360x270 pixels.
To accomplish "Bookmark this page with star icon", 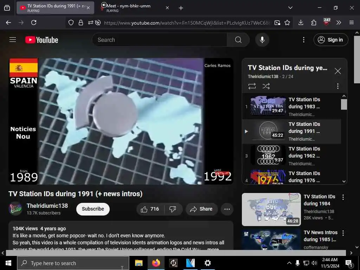I will pyautogui.click(x=287, y=22).
